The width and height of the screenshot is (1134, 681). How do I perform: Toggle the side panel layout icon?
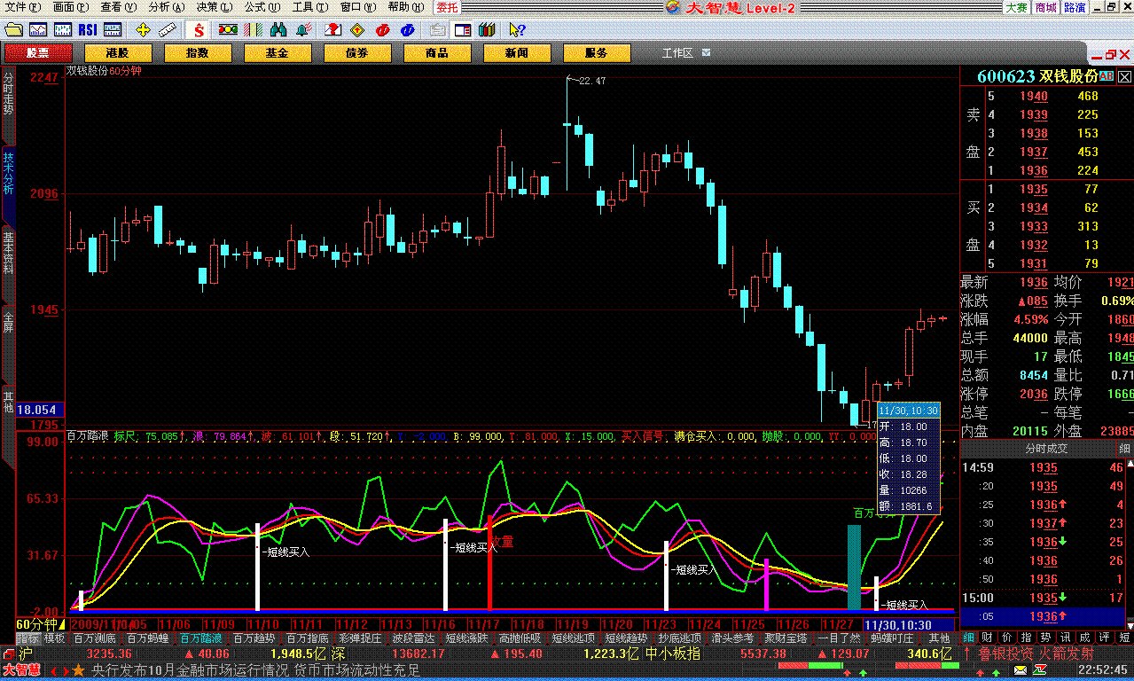click(462, 29)
